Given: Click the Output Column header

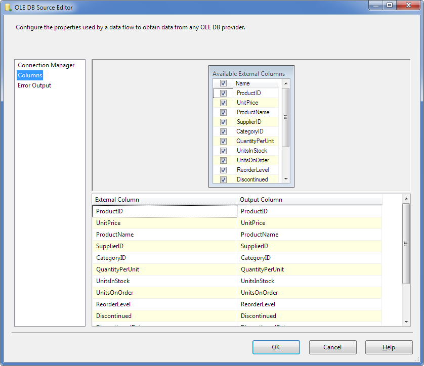Looking at the screenshot, I should (309, 200).
